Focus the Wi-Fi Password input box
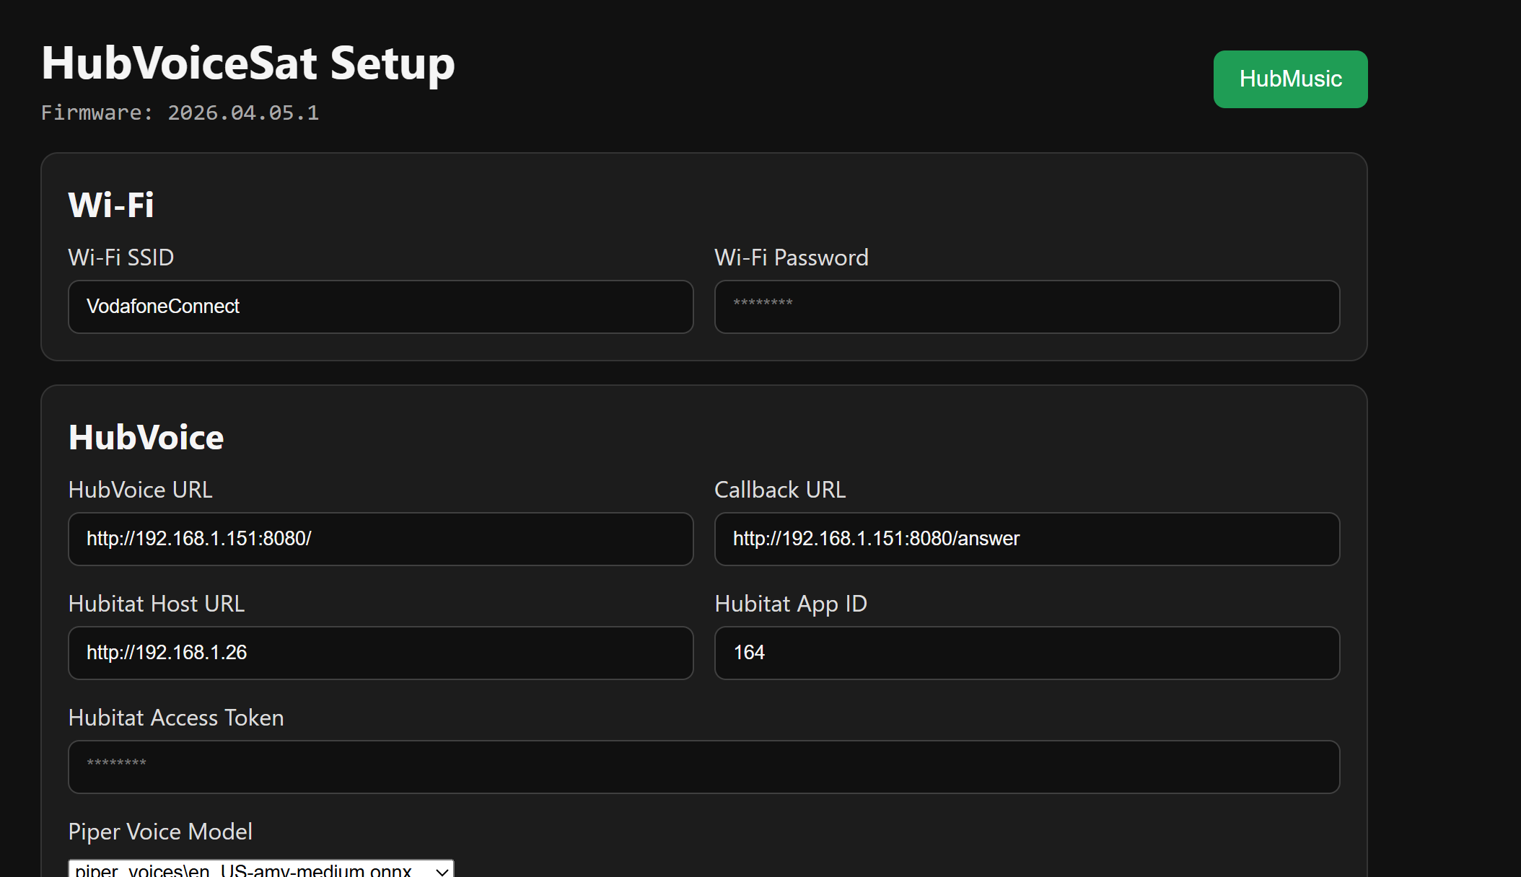Viewport: 1521px width, 877px height. [1027, 307]
